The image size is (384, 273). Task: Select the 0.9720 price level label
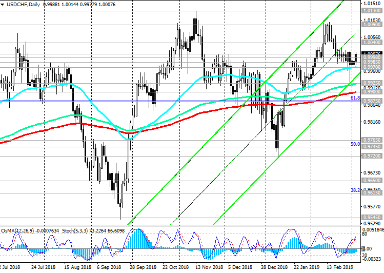[371, 155]
